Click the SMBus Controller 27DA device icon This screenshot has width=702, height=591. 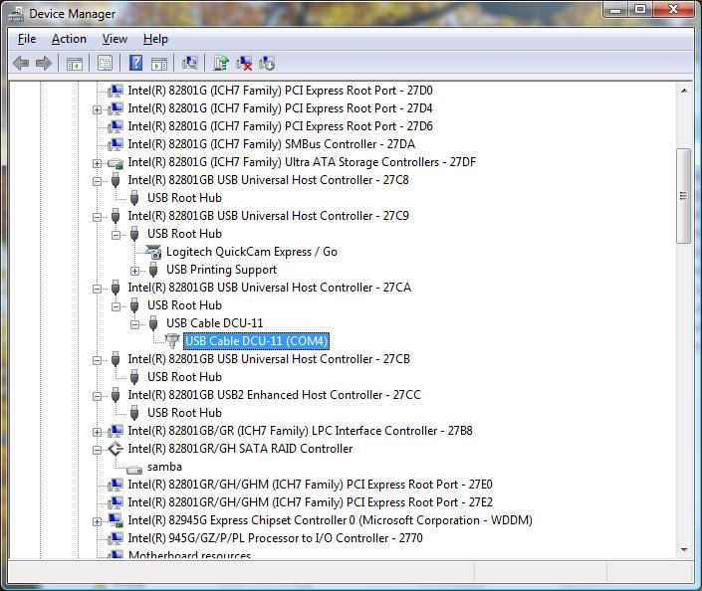pyautogui.click(x=116, y=144)
